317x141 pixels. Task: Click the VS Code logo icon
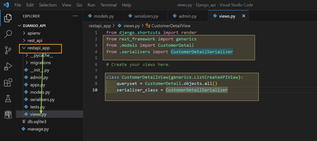pos(6,5)
